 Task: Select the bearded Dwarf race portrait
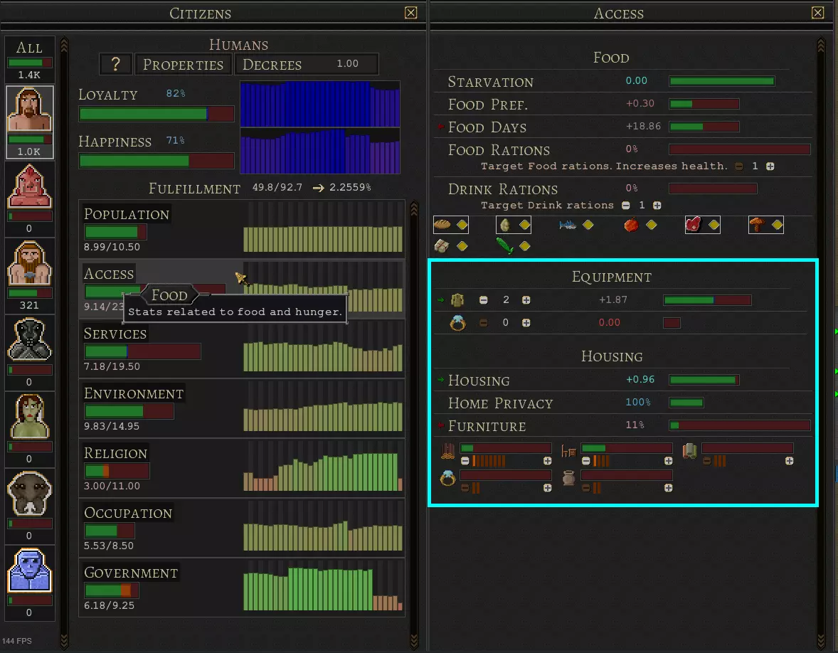(x=30, y=264)
